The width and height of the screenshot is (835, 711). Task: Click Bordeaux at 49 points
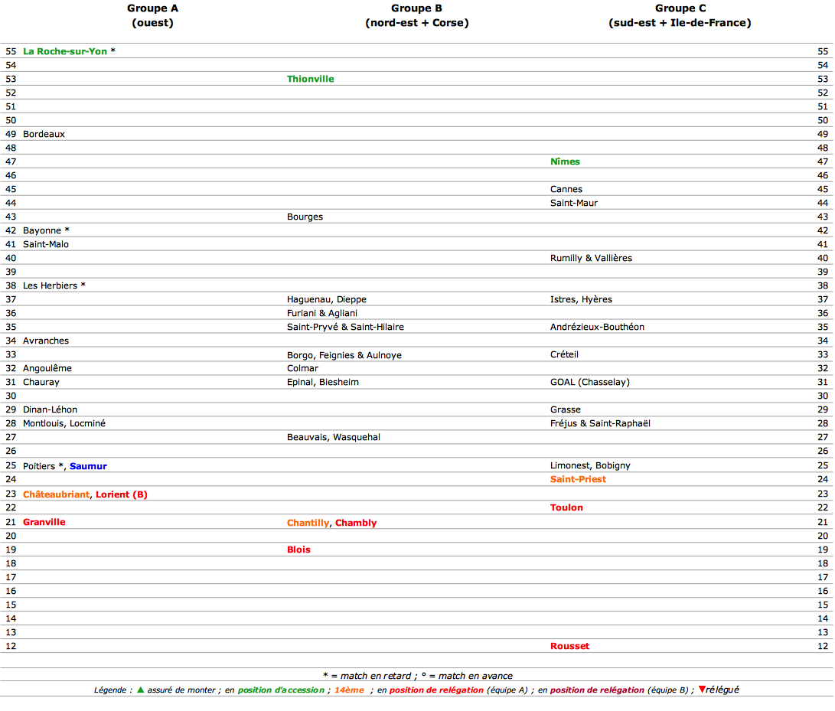tap(44, 134)
